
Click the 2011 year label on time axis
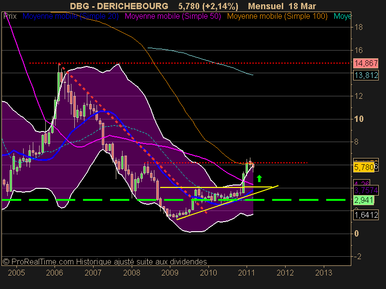[247, 273]
